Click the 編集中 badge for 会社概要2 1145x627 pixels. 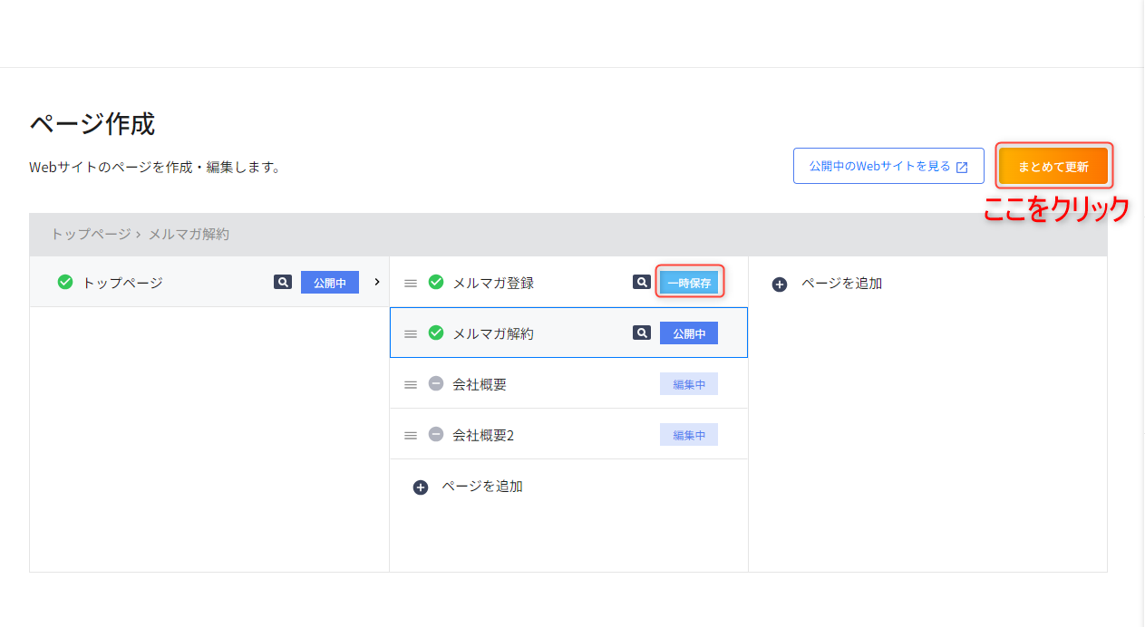(x=689, y=435)
